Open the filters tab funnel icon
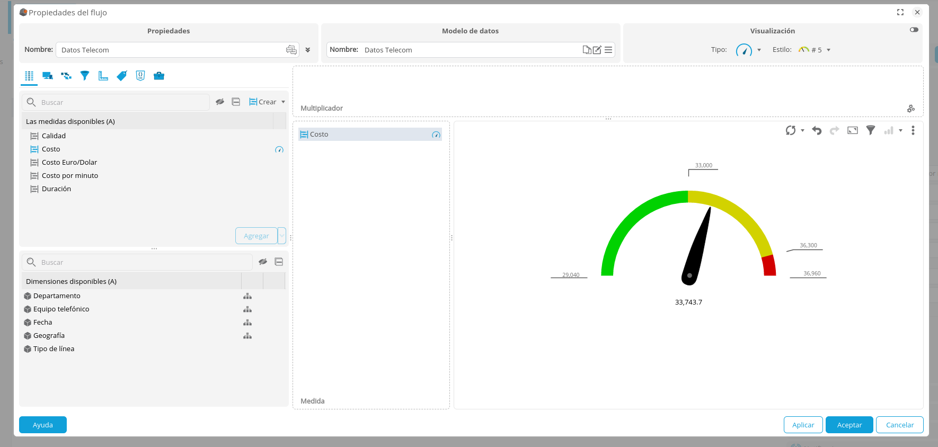Screen dimensions: 938x447 pos(85,76)
